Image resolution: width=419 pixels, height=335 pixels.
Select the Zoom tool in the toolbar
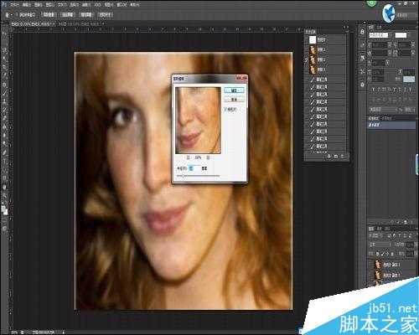click(x=4, y=195)
